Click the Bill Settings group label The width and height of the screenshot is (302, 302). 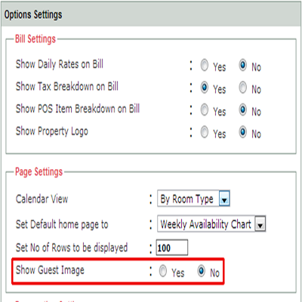[35, 39]
